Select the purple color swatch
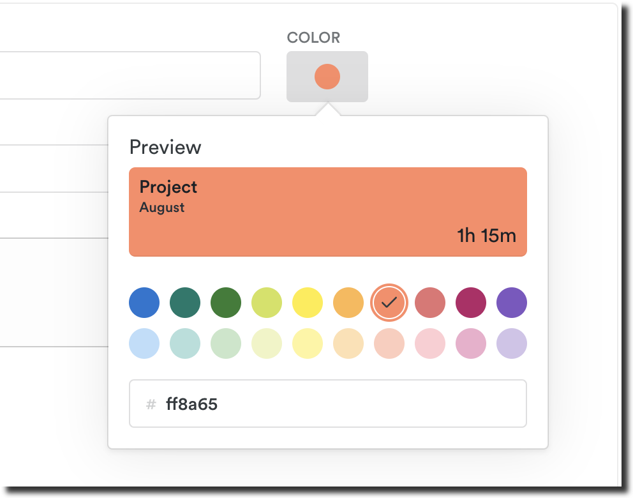 (512, 303)
